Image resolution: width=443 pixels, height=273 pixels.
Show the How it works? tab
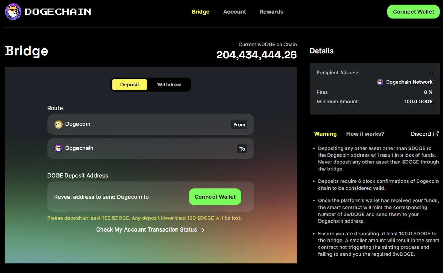[x=365, y=134]
